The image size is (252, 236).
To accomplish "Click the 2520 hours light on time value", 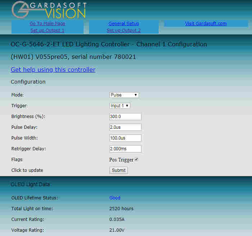I will click(x=121, y=209).
